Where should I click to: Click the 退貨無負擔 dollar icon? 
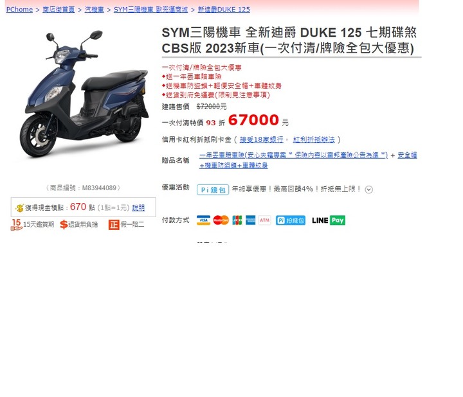click(64, 224)
